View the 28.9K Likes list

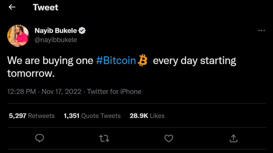point(147,116)
